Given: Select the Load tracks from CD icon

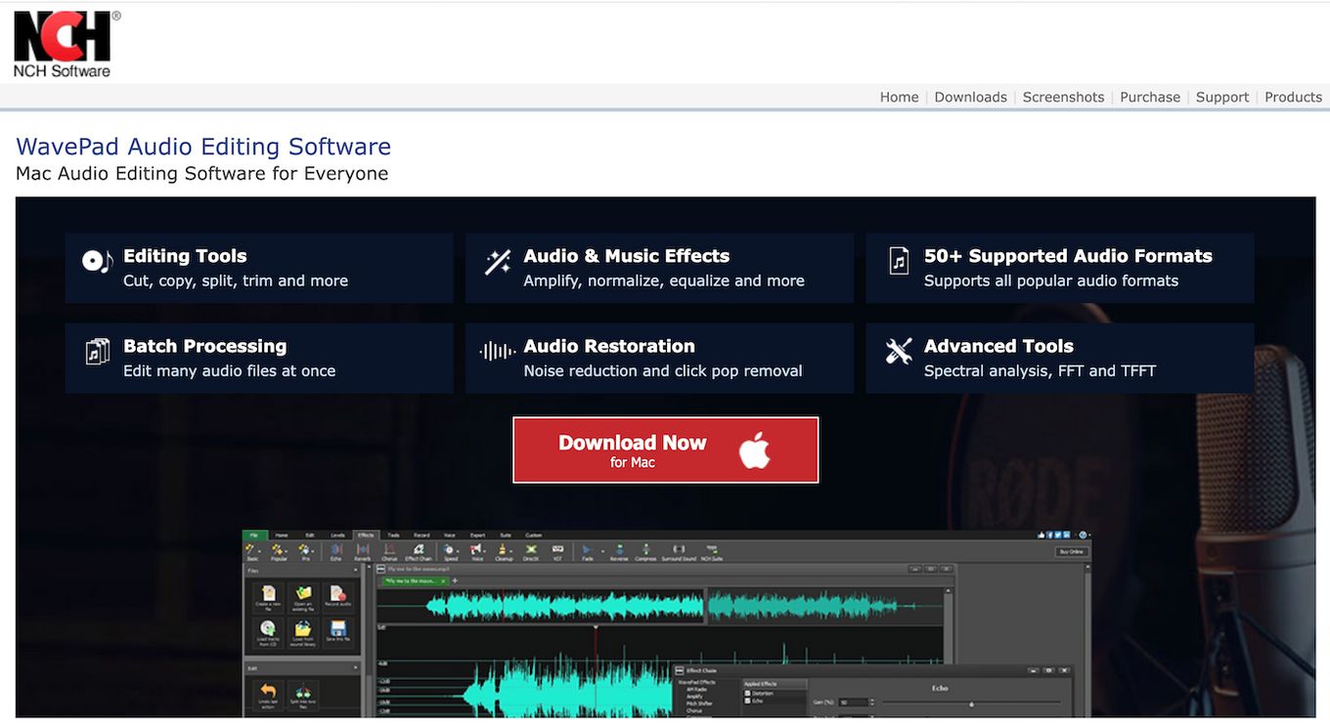Looking at the screenshot, I should coord(268,631).
